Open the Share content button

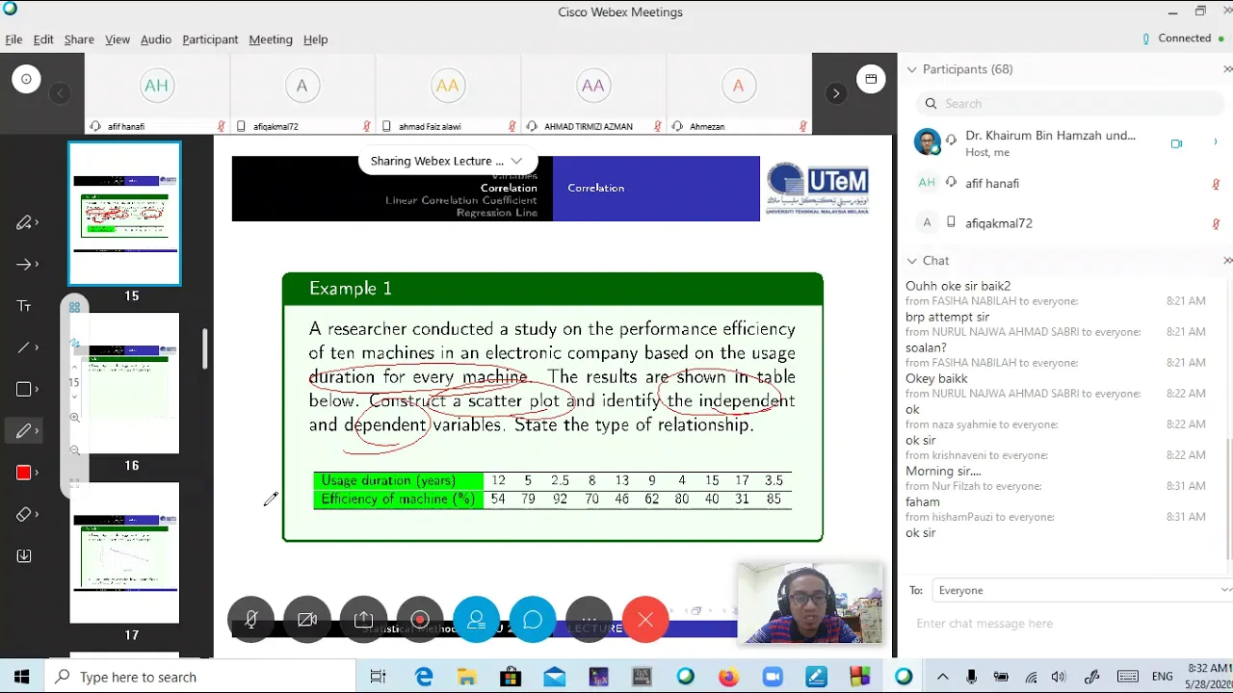[x=363, y=620]
